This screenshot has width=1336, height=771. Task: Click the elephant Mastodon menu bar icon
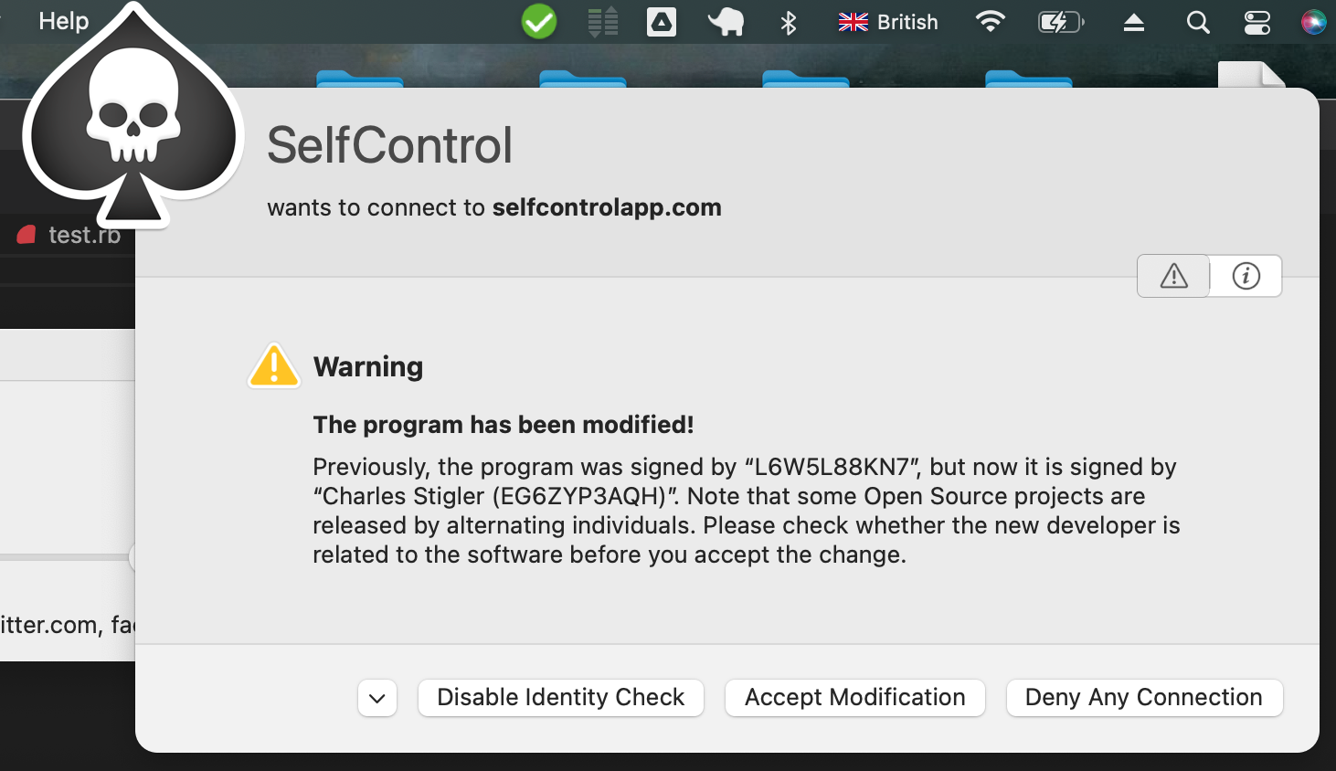tap(725, 21)
